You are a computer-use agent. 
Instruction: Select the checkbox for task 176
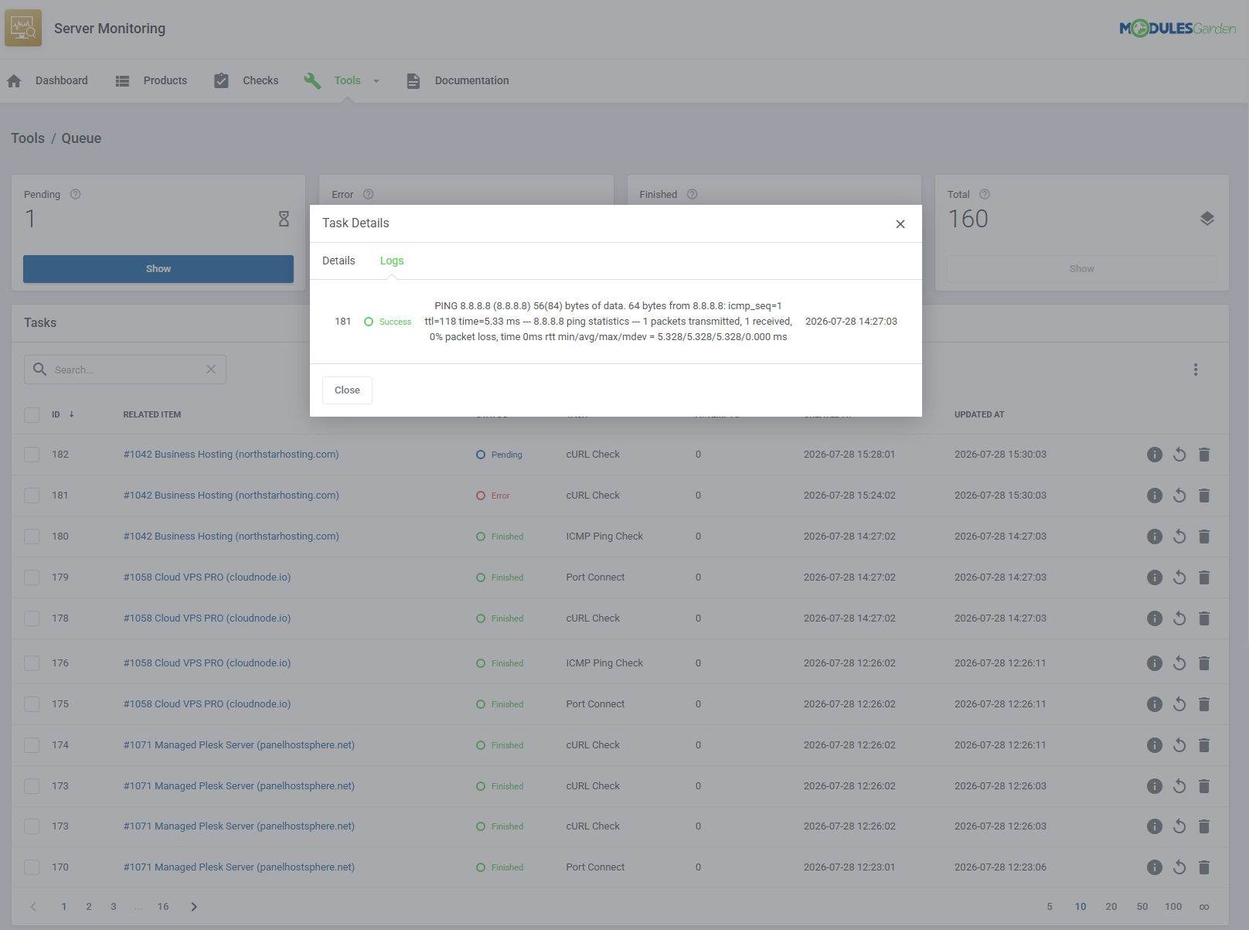pyautogui.click(x=32, y=663)
